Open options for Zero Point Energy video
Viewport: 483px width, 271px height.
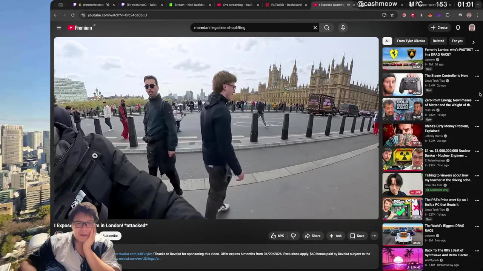coord(477,101)
